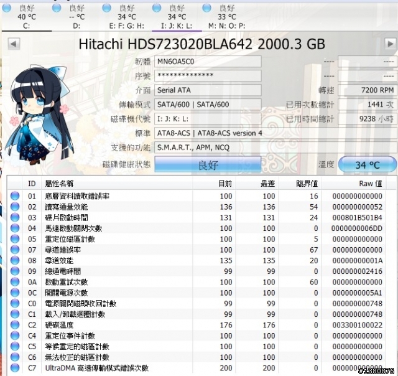The height and width of the screenshot is (376, 398).
Task: Go to next disk with right arrow
Action: pyautogui.click(x=391, y=44)
